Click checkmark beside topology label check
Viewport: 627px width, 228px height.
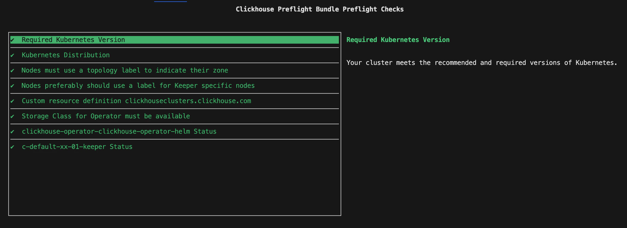point(12,71)
